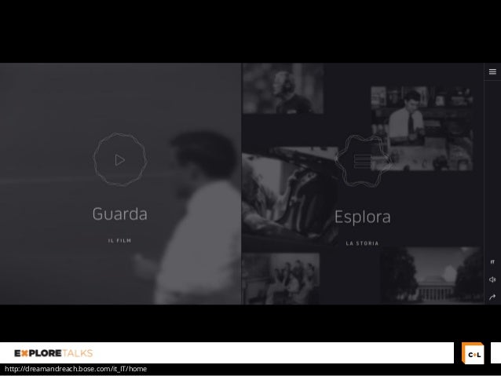Open the headset man photo thumbnail

click(x=283, y=88)
